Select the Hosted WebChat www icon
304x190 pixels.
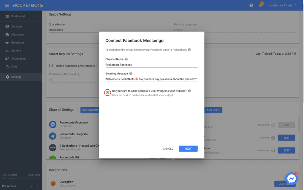coord(52,147)
